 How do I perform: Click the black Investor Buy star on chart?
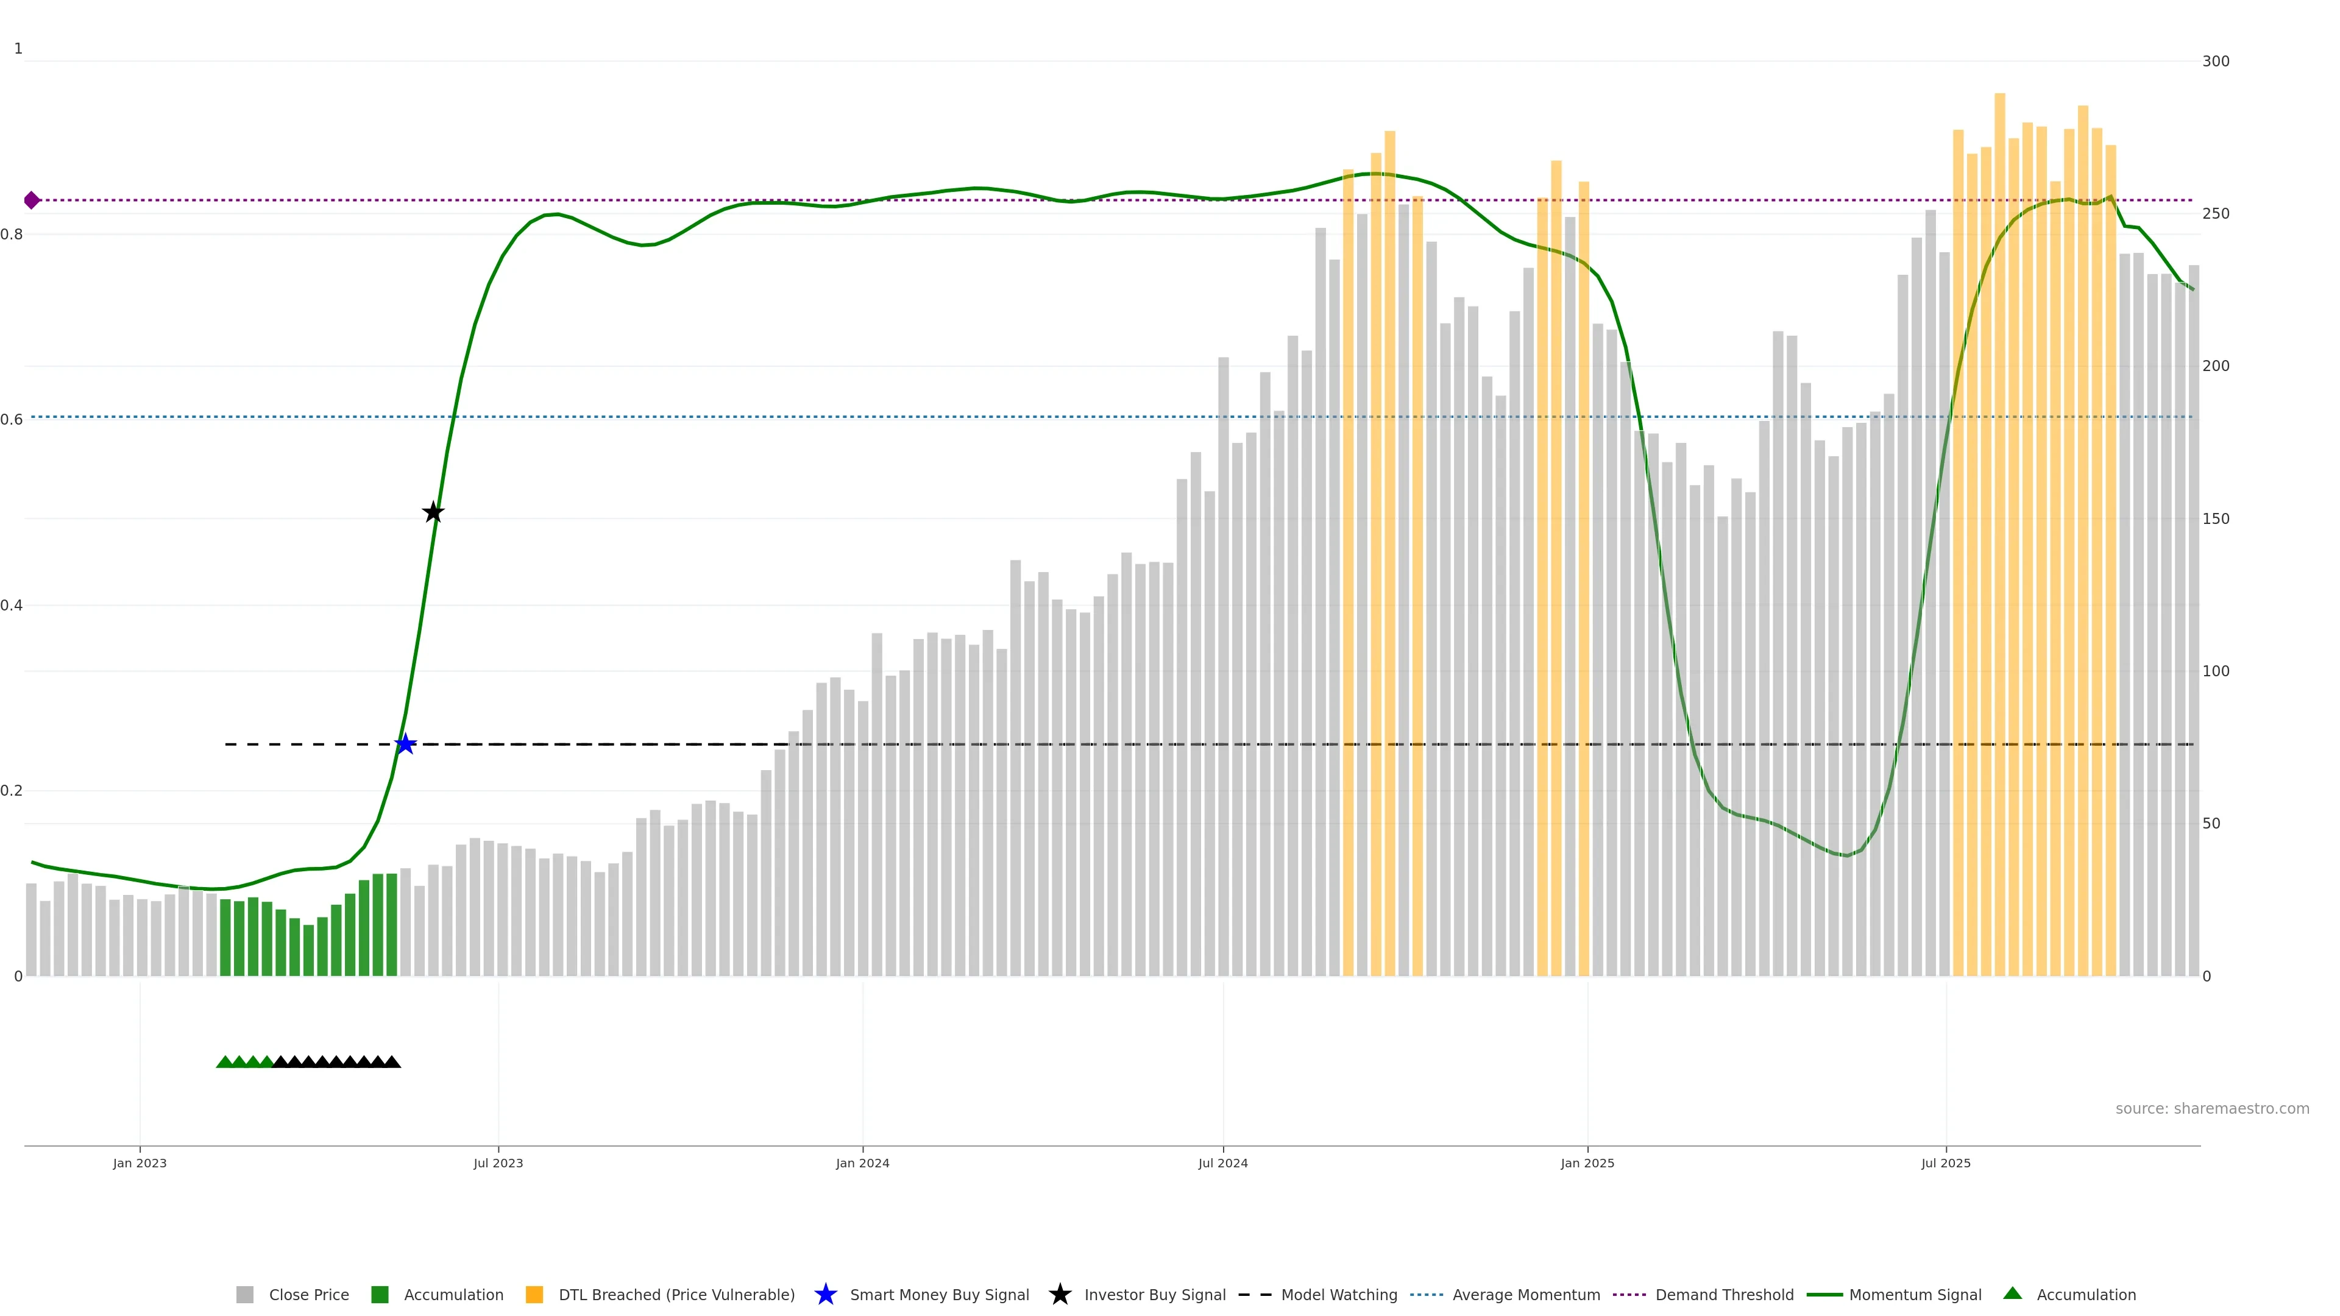433,512
